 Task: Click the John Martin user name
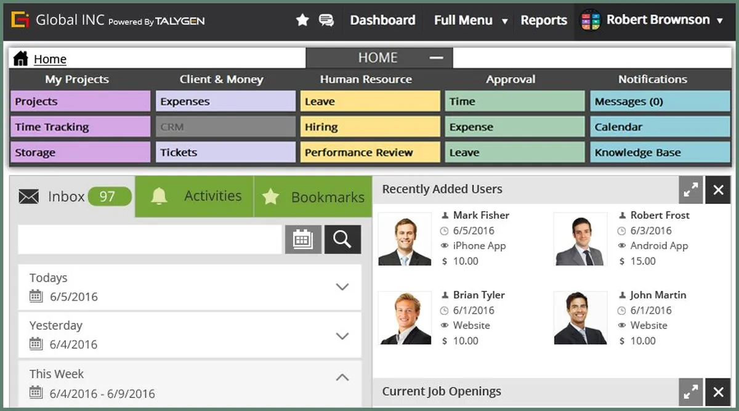[658, 295]
